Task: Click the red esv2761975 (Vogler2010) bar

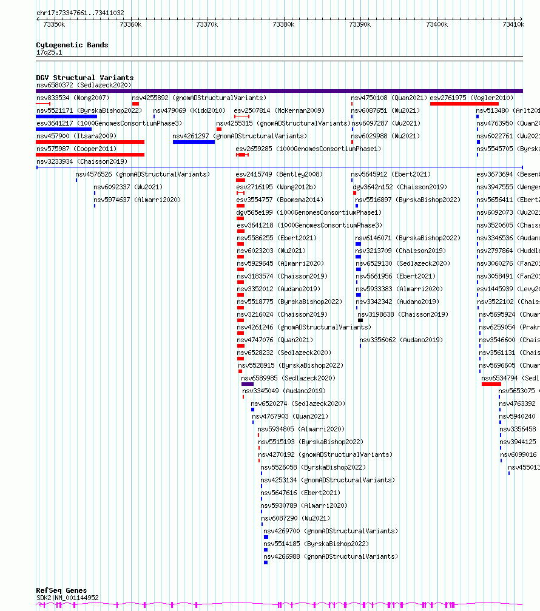Action: tap(464, 104)
